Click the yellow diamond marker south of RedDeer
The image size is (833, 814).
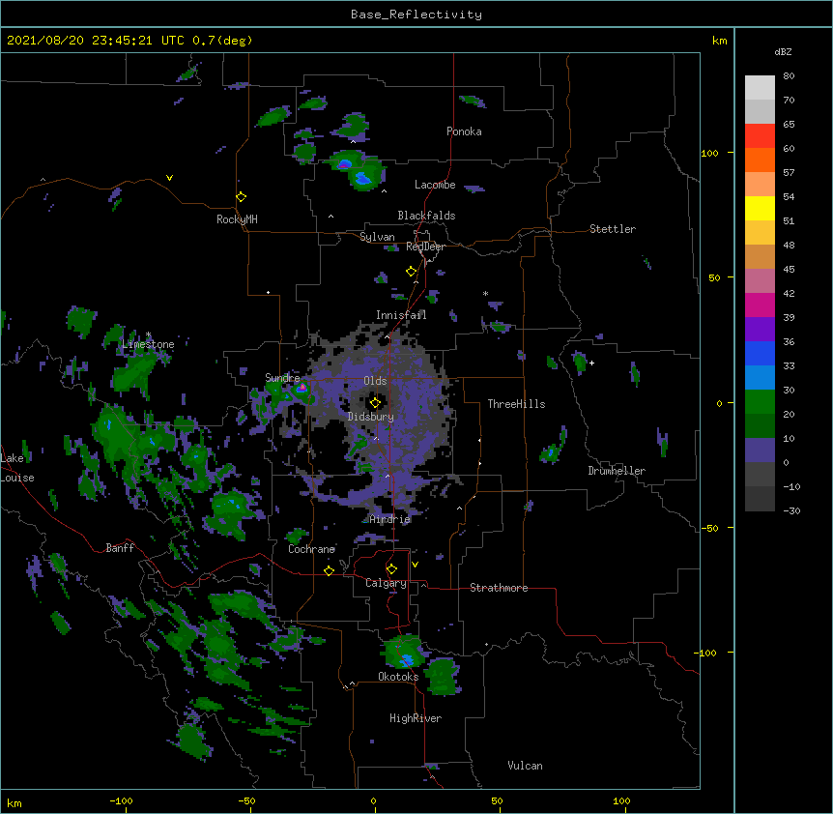(412, 272)
